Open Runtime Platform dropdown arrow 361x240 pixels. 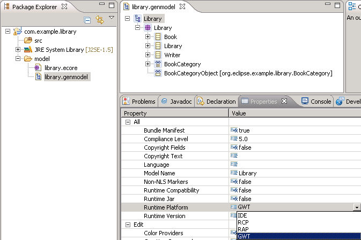(x=357, y=207)
